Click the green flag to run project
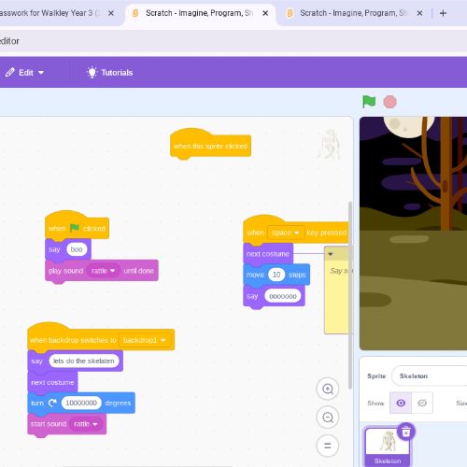This screenshot has height=467, width=467. (x=369, y=102)
